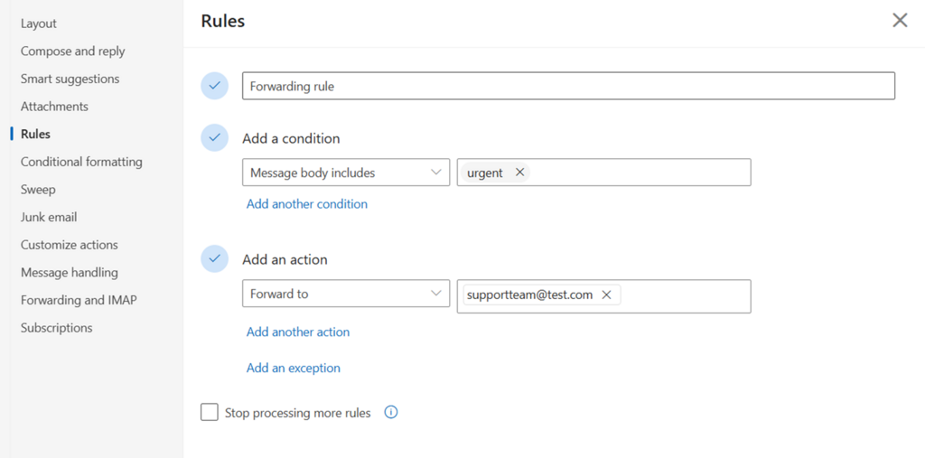Navigate to Forwarding and IMAP
This screenshot has height=458, width=925.
pyautogui.click(x=79, y=300)
